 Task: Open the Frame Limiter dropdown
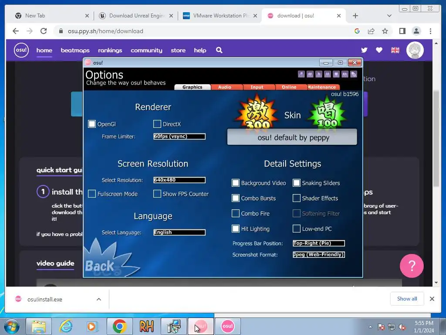click(179, 137)
